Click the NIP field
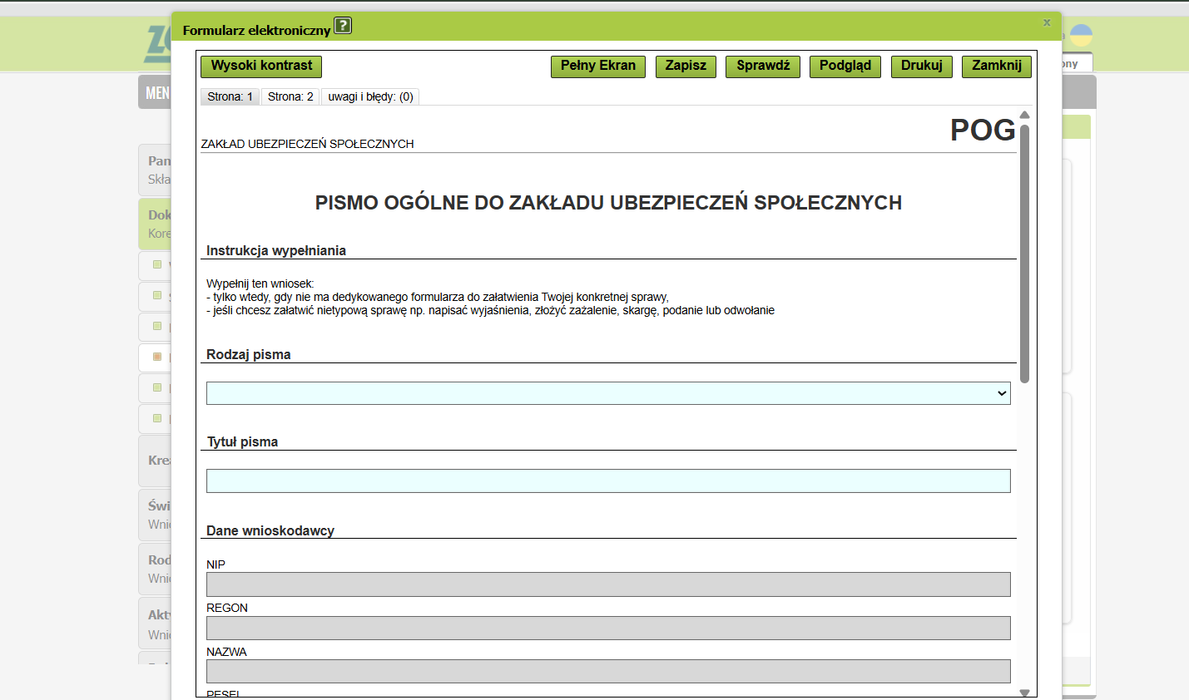 tap(608, 584)
